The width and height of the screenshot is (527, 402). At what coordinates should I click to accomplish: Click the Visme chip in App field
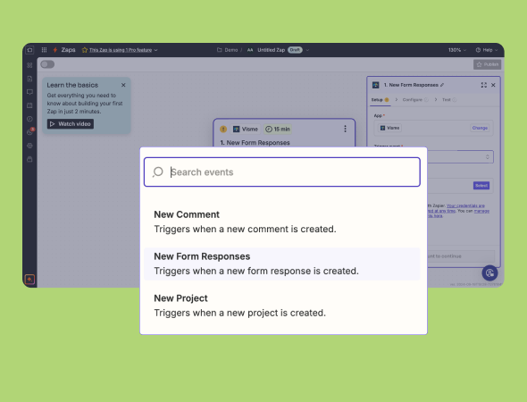[x=389, y=128]
